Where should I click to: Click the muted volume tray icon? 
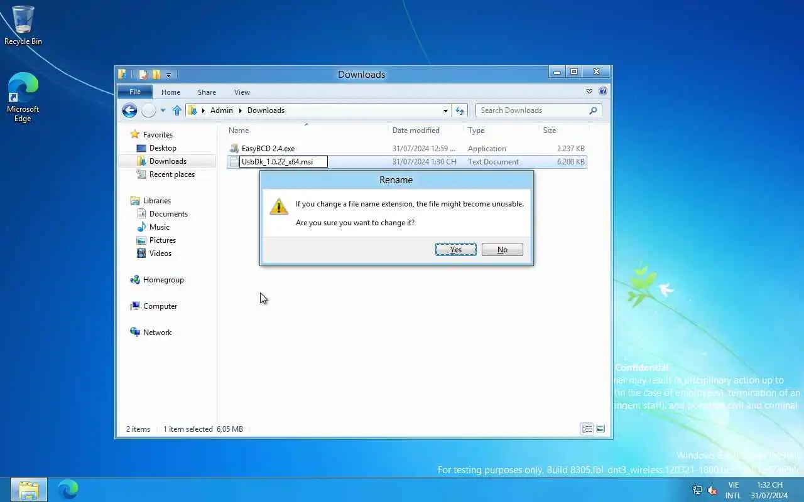point(712,490)
